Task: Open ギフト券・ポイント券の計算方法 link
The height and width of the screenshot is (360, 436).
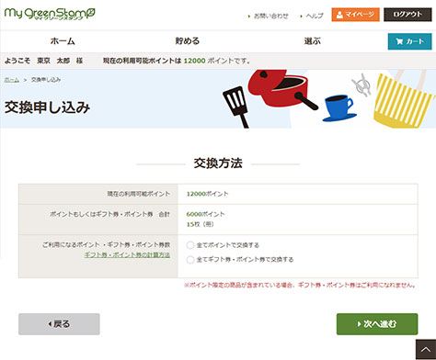Action: click(127, 254)
